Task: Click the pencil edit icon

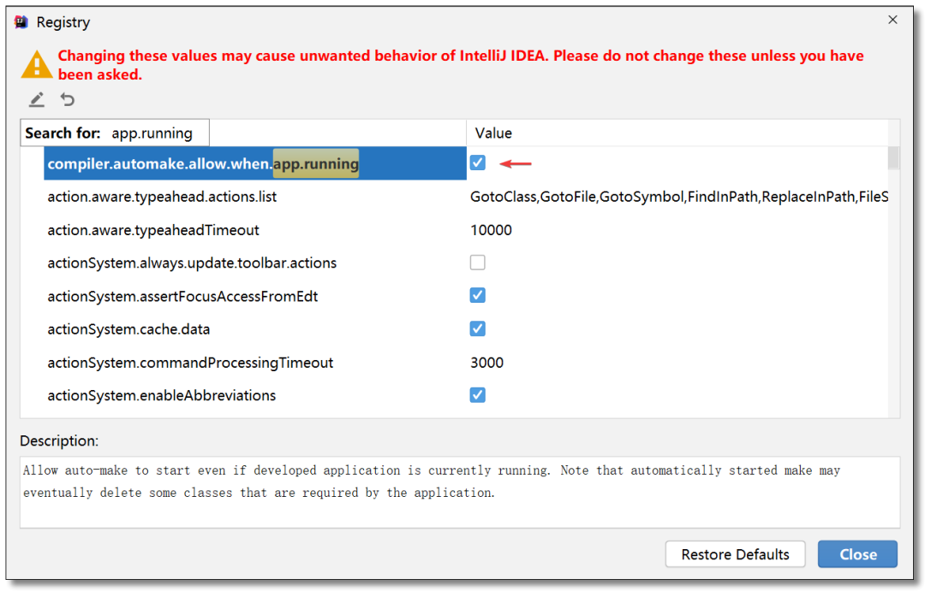Action: (37, 99)
